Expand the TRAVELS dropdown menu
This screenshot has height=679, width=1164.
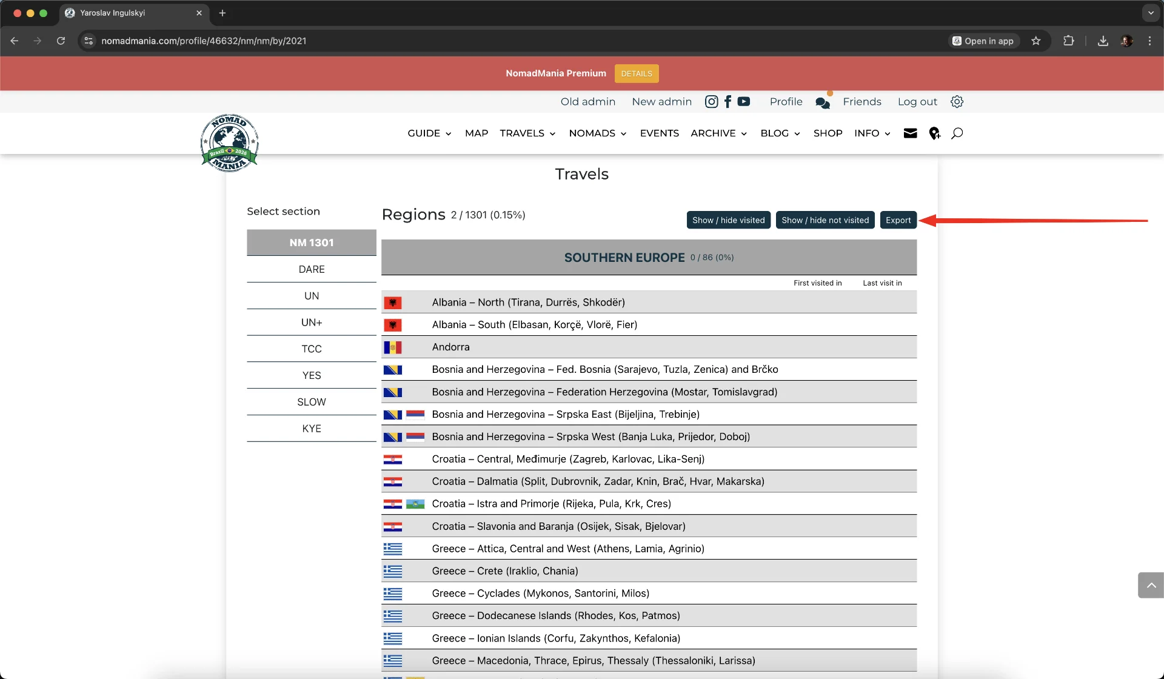point(527,133)
